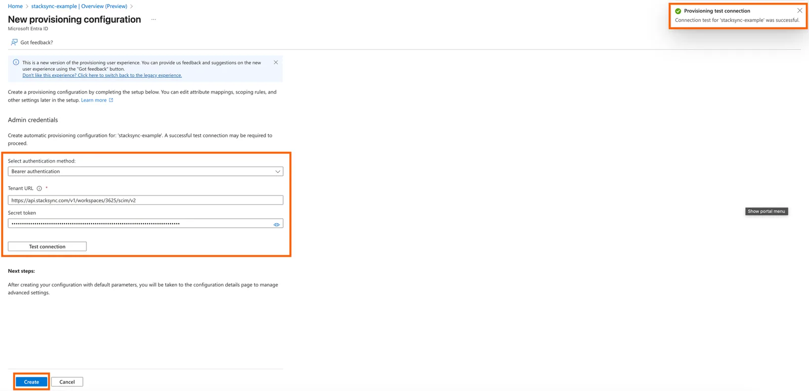Click the Tenant URL input field

(146, 200)
